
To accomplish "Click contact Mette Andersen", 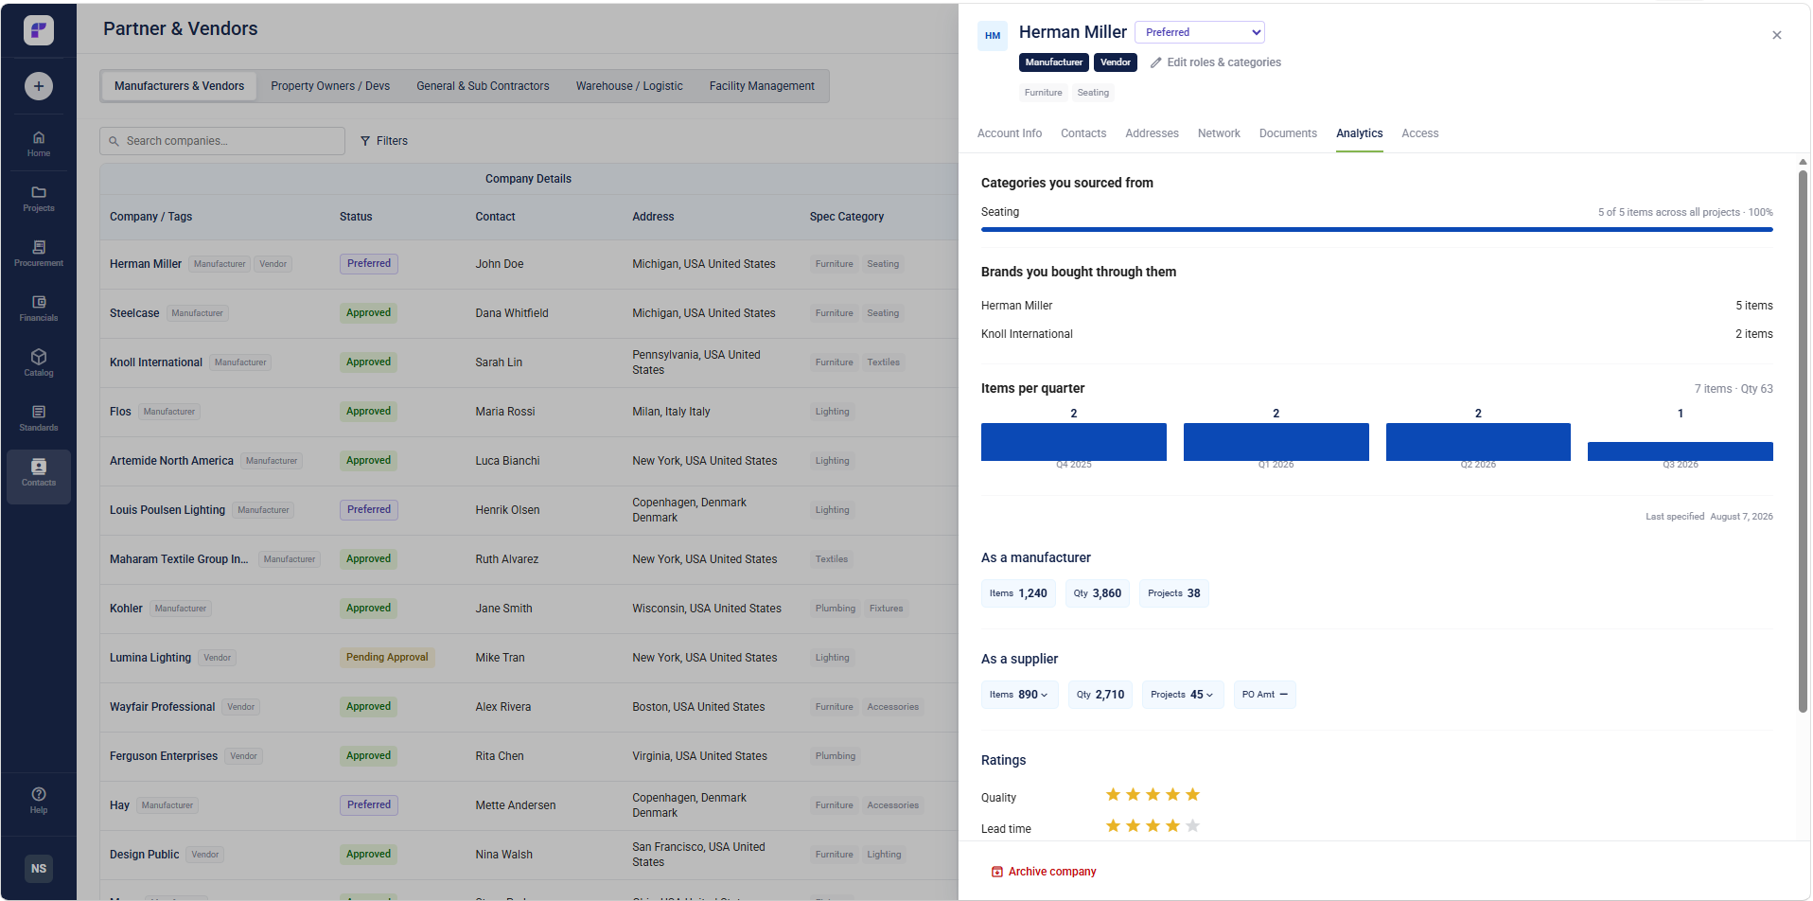I will click(516, 805).
